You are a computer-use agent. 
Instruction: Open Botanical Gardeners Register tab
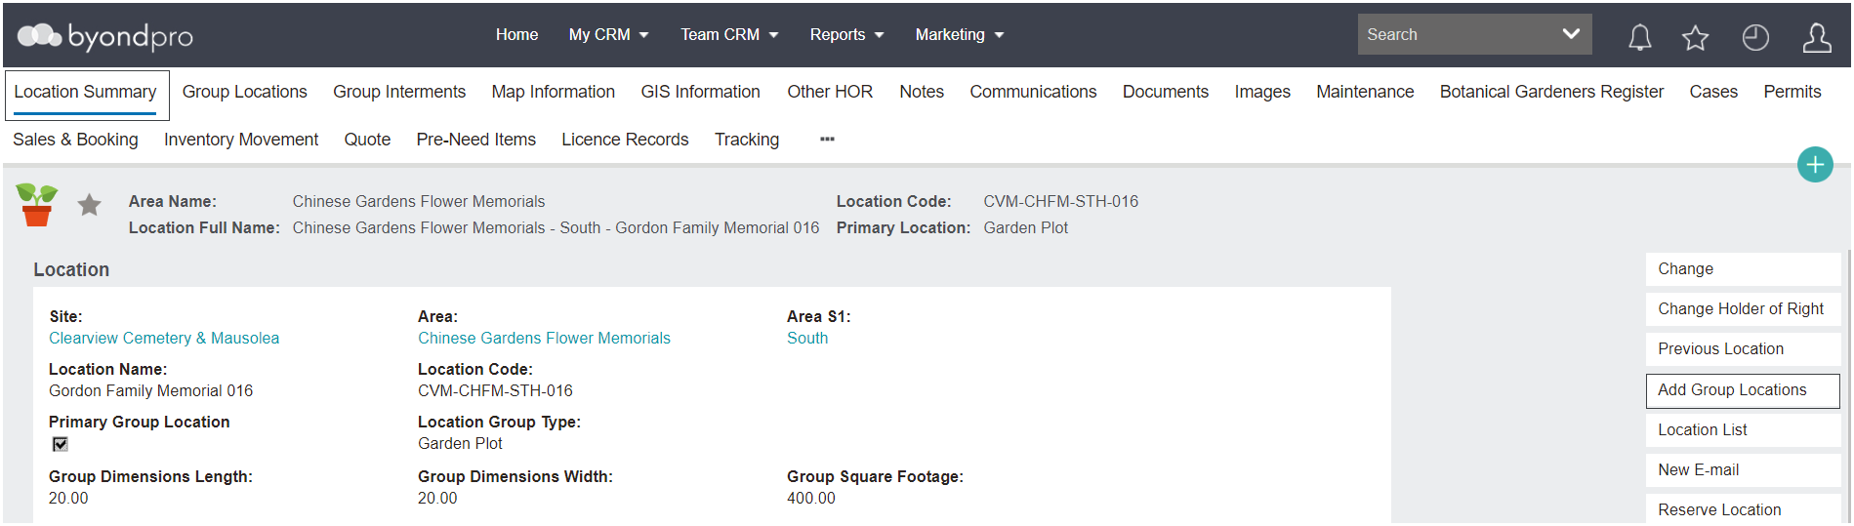click(1551, 92)
